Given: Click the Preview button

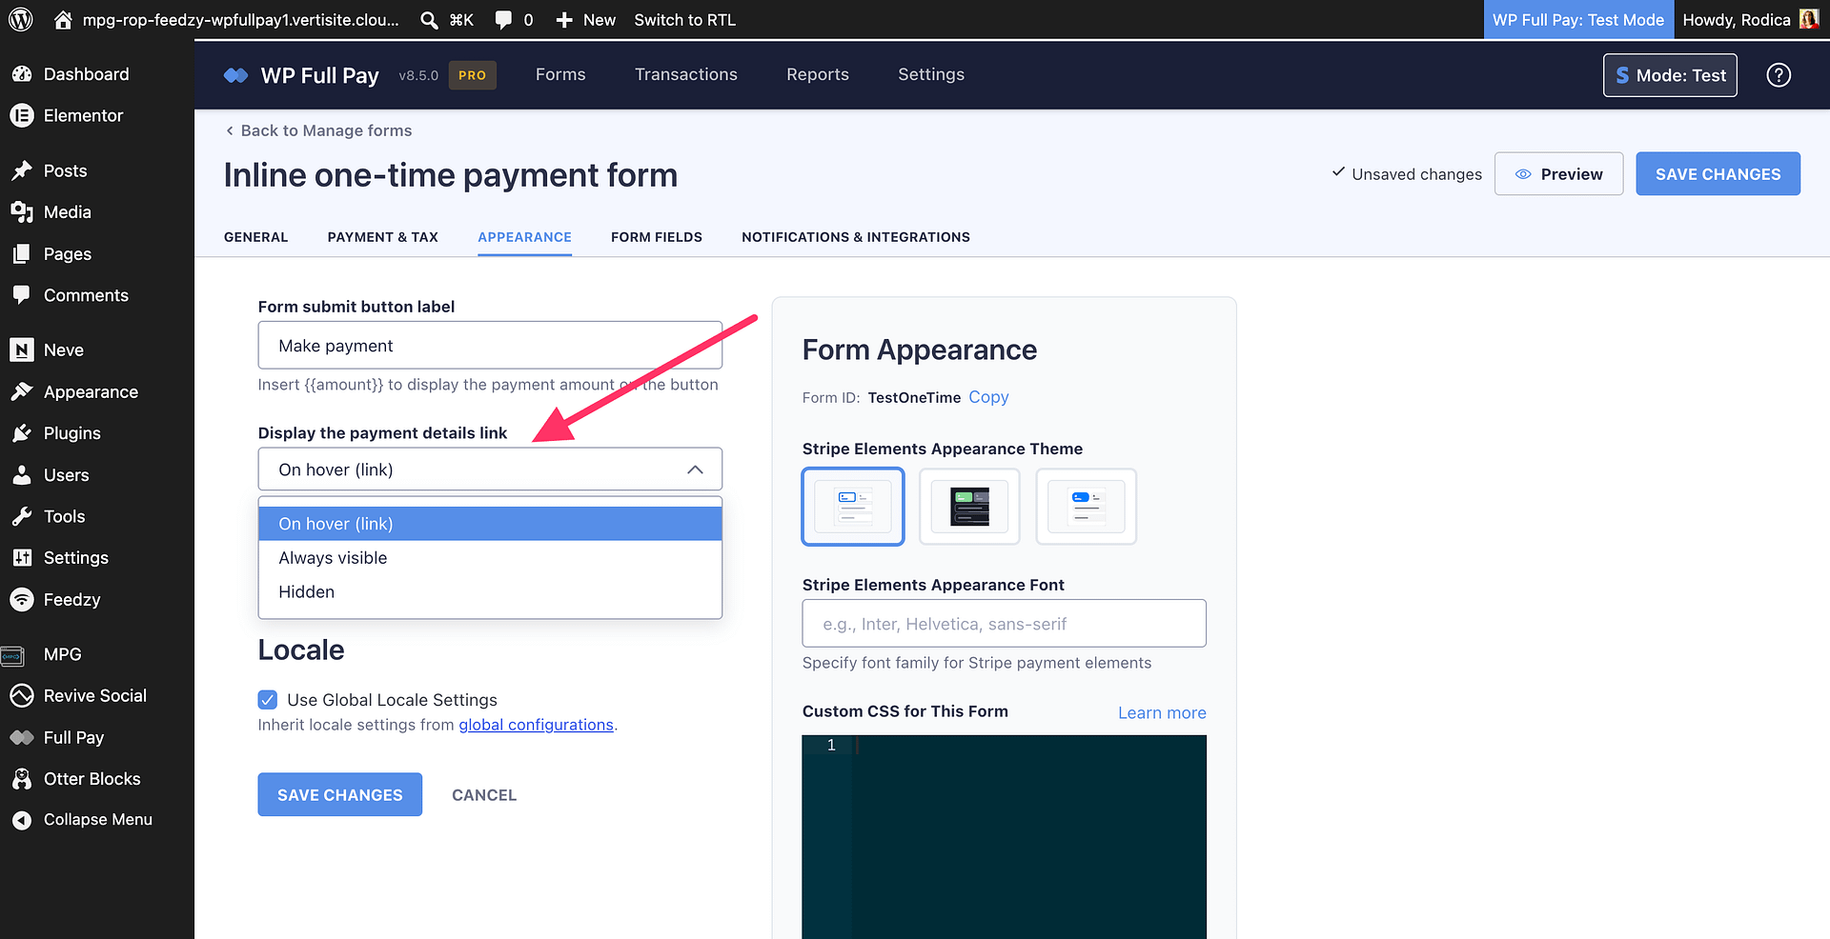Looking at the screenshot, I should pyautogui.click(x=1559, y=174).
